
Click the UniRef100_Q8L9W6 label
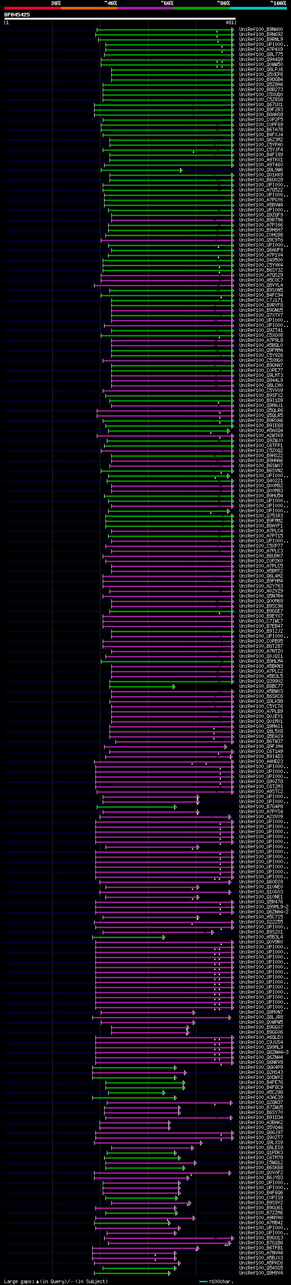pyautogui.click(x=261, y=170)
